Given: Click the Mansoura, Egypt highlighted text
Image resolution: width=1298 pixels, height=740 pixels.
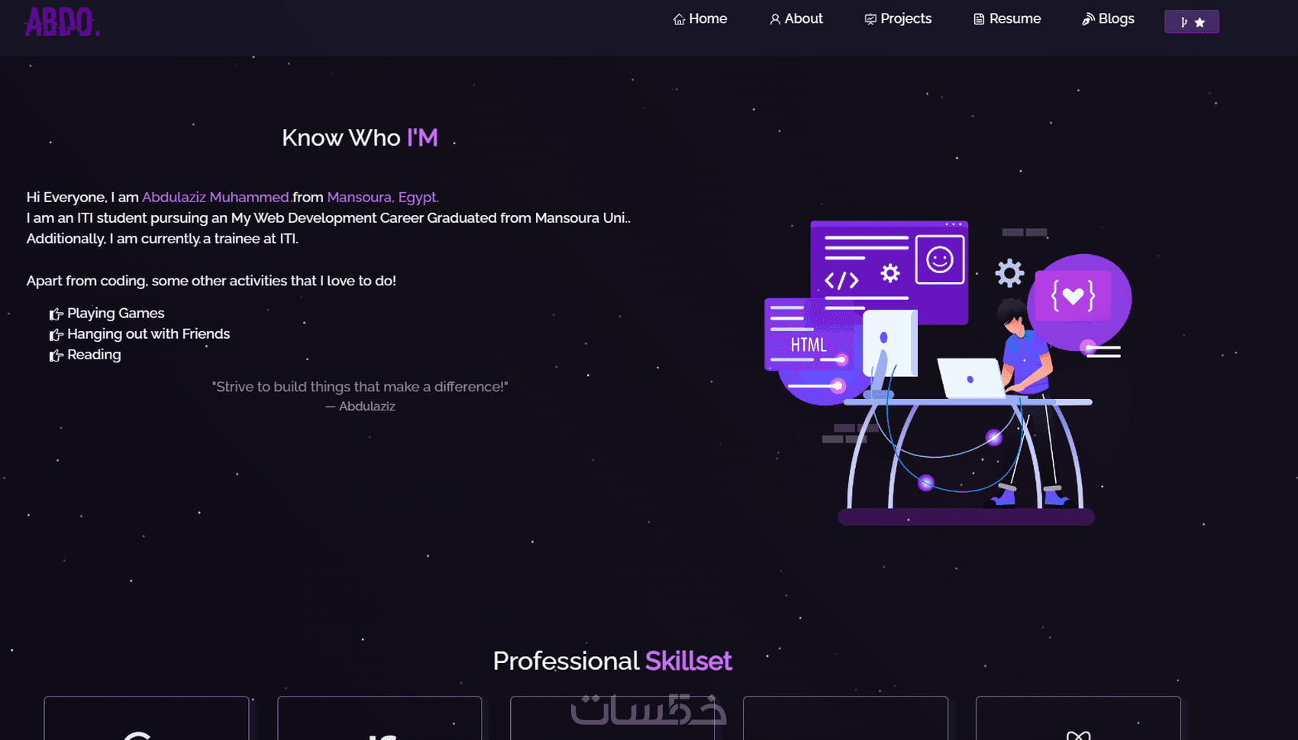Looking at the screenshot, I should point(383,197).
